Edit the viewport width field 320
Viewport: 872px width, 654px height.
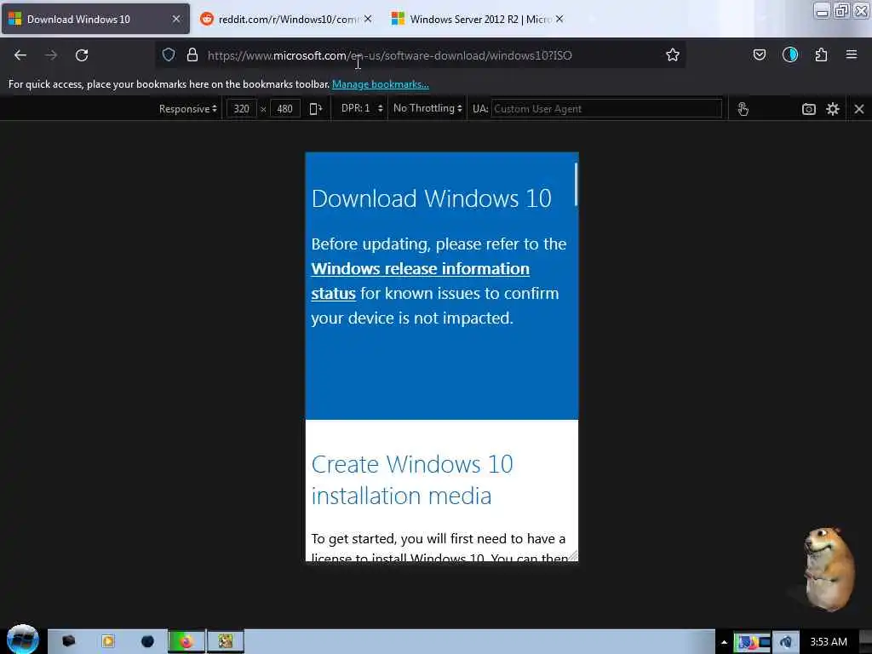(x=241, y=108)
